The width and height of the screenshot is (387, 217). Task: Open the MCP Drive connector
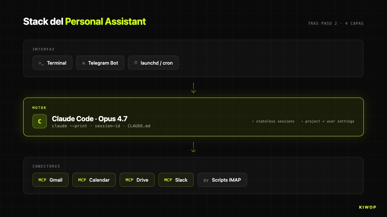pyautogui.click(x=137, y=180)
